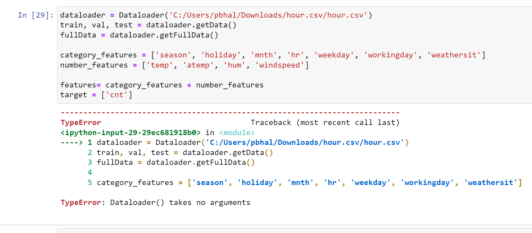The width and height of the screenshot is (532, 233).
Task: Click traceback line 5 category_features text
Action: point(135,183)
